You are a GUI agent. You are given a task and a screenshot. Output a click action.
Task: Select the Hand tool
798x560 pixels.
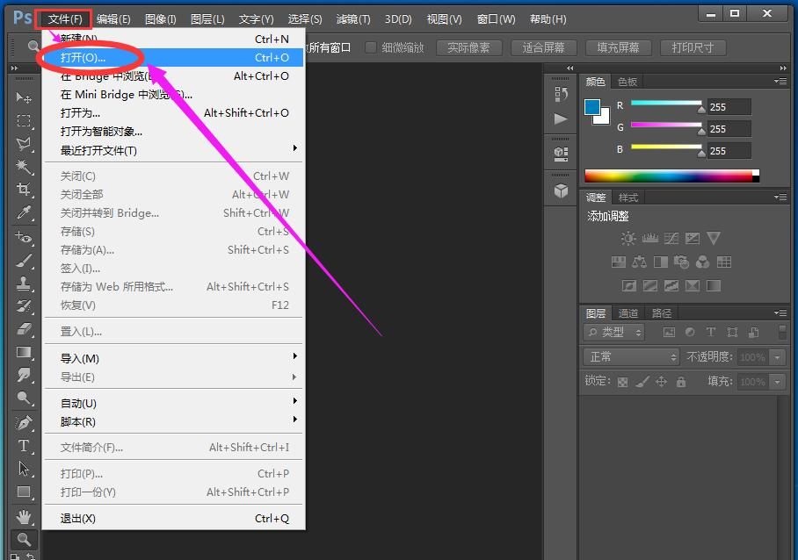(x=24, y=517)
